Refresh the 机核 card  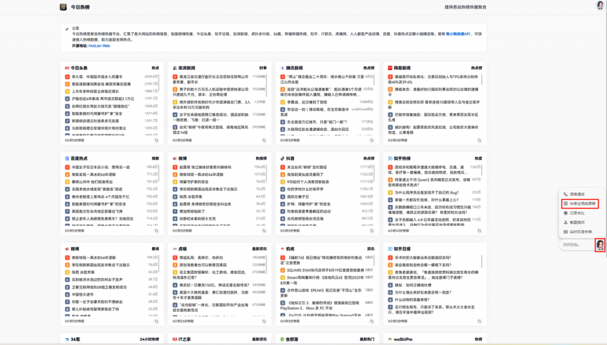coord(372,321)
